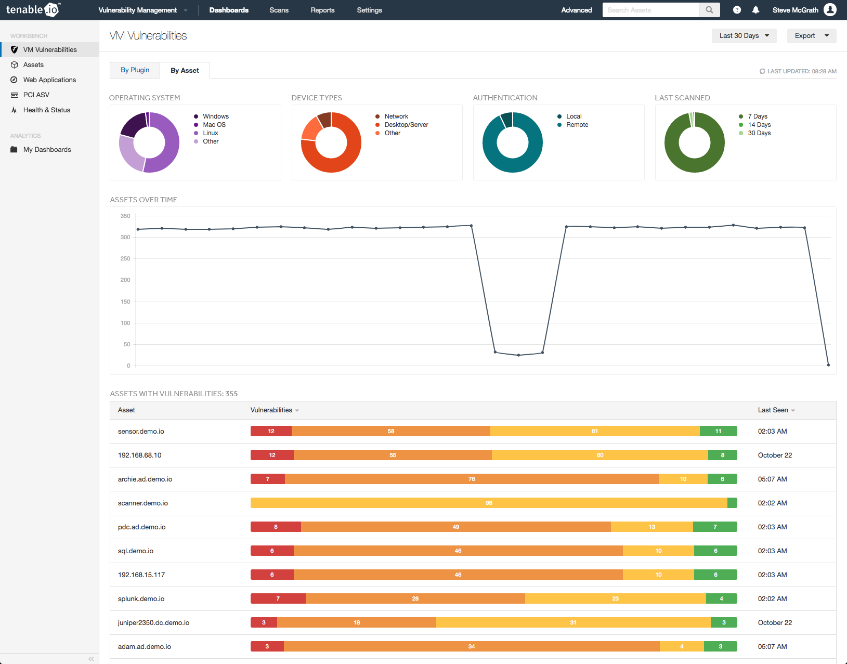Image resolution: width=847 pixels, height=664 pixels.
Task: Click the Advanced search link
Action: tap(577, 10)
